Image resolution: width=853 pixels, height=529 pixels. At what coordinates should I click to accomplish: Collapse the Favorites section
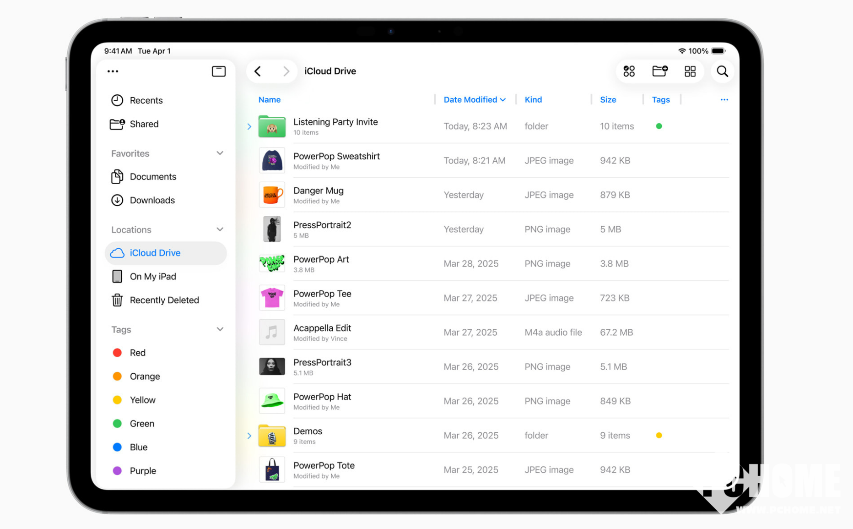(220, 153)
